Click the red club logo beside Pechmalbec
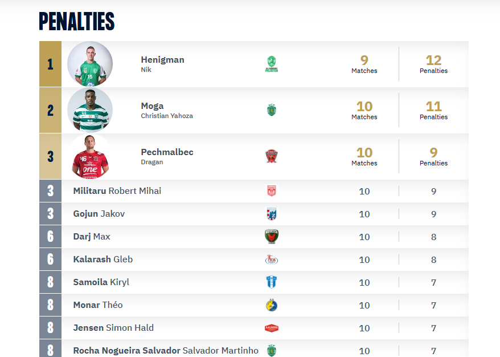This screenshot has width=500, height=357. [x=272, y=156]
